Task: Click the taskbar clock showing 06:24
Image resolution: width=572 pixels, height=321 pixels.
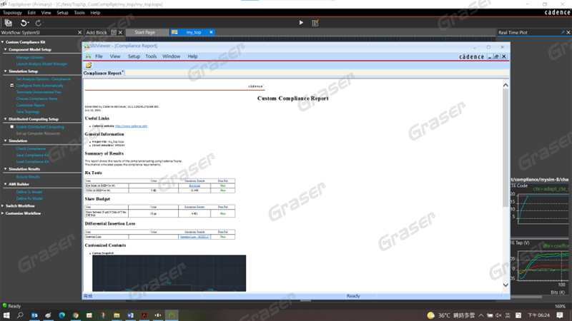Action: click(539, 315)
